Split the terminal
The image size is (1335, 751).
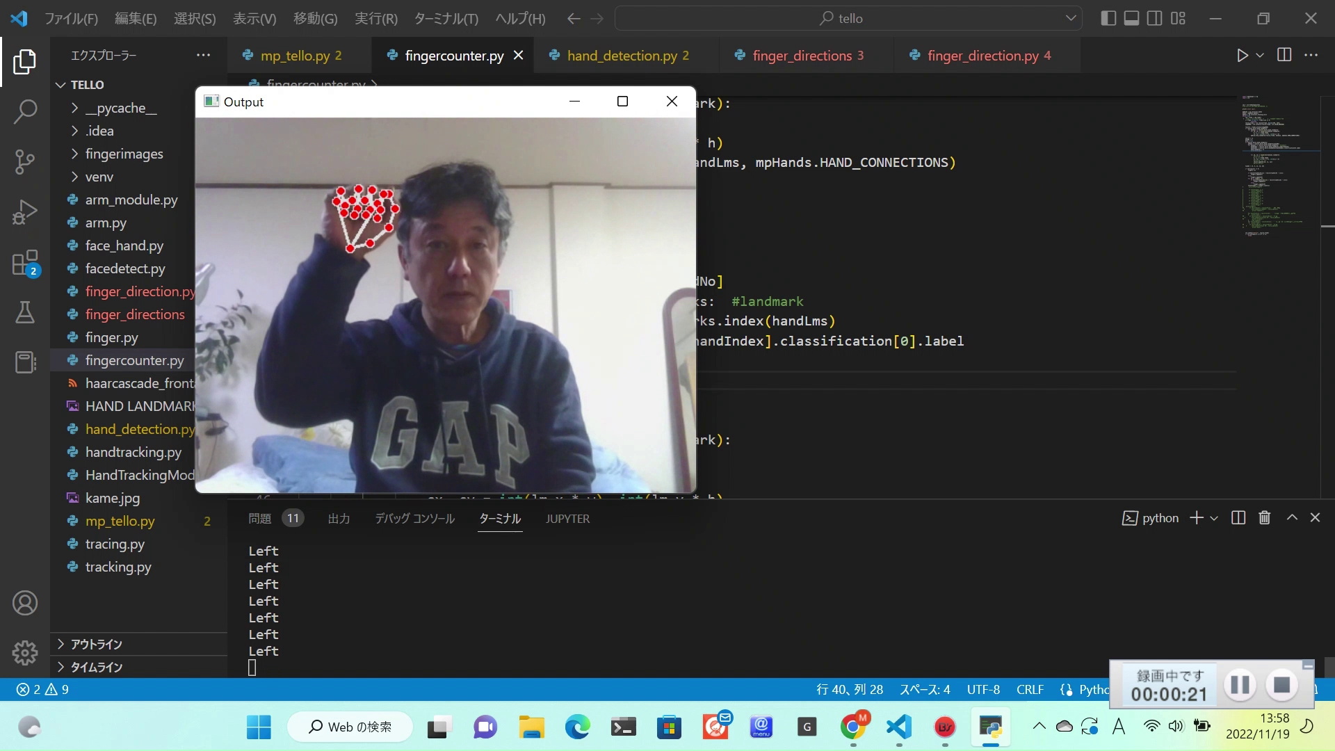pyautogui.click(x=1238, y=518)
